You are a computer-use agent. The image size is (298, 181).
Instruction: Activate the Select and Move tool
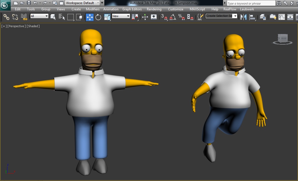(89, 17)
